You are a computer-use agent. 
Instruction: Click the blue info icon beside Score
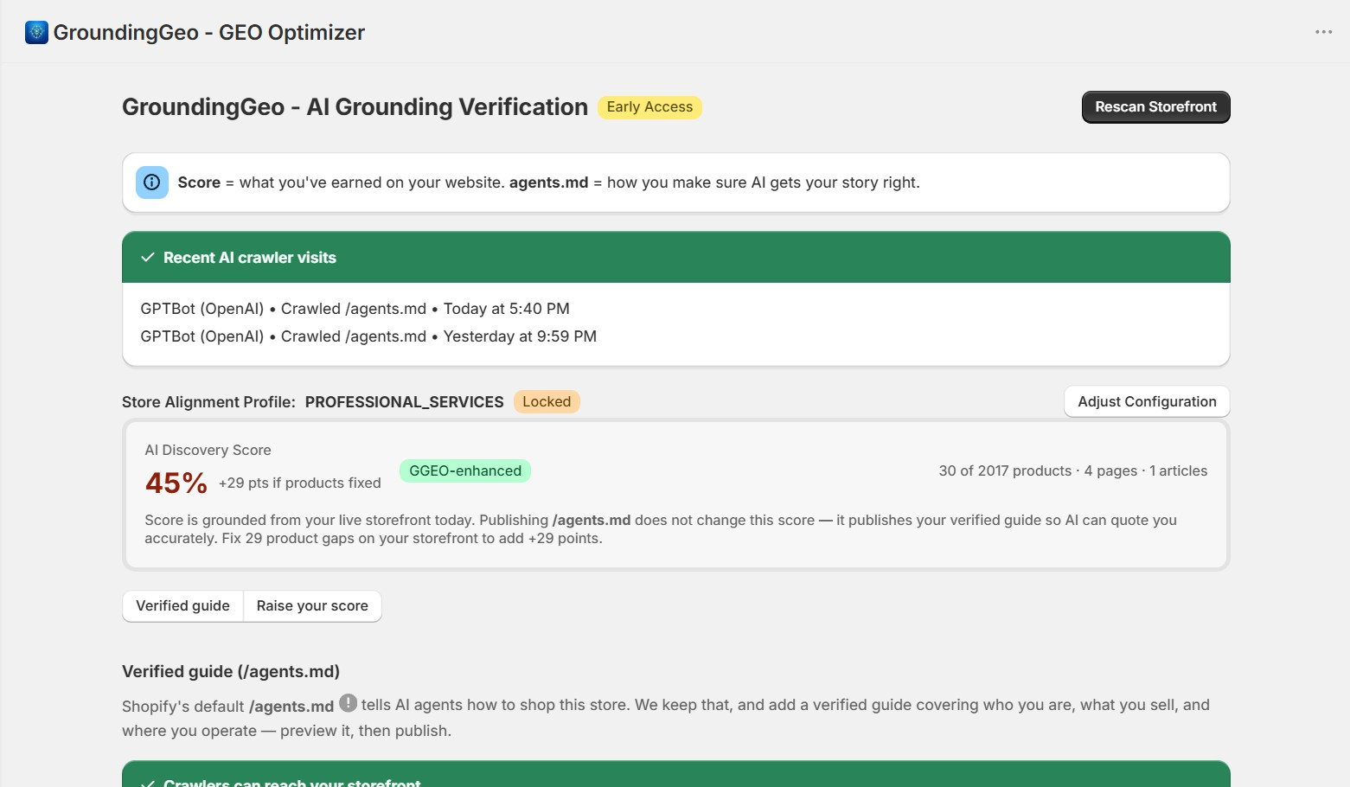(x=152, y=182)
